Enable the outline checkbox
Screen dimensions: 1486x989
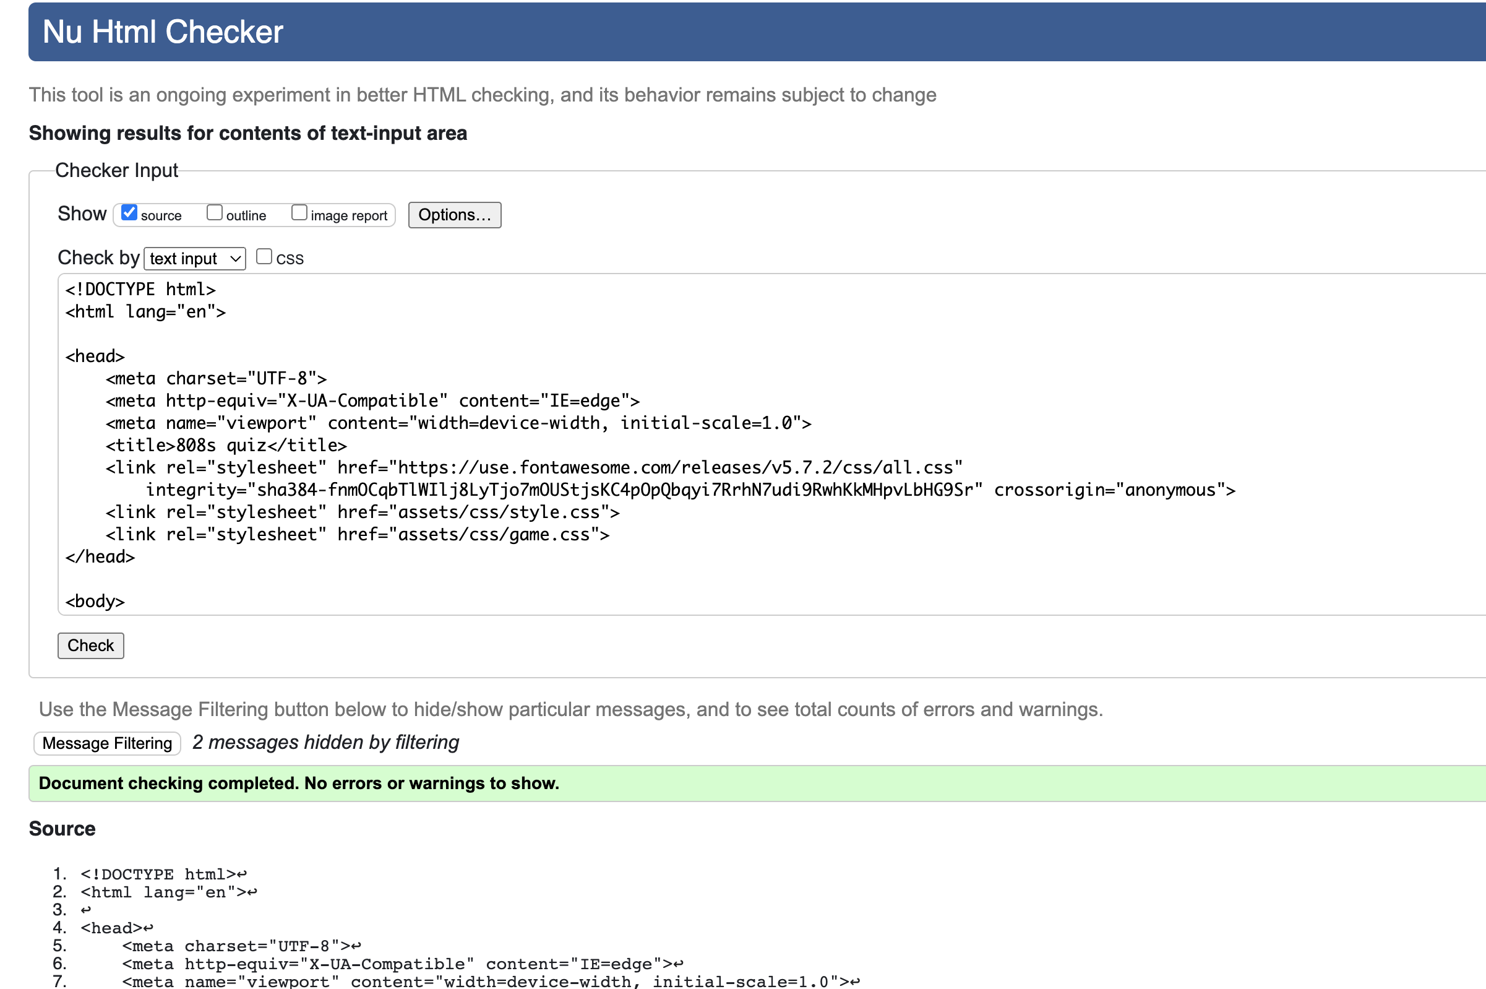(x=214, y=212)
